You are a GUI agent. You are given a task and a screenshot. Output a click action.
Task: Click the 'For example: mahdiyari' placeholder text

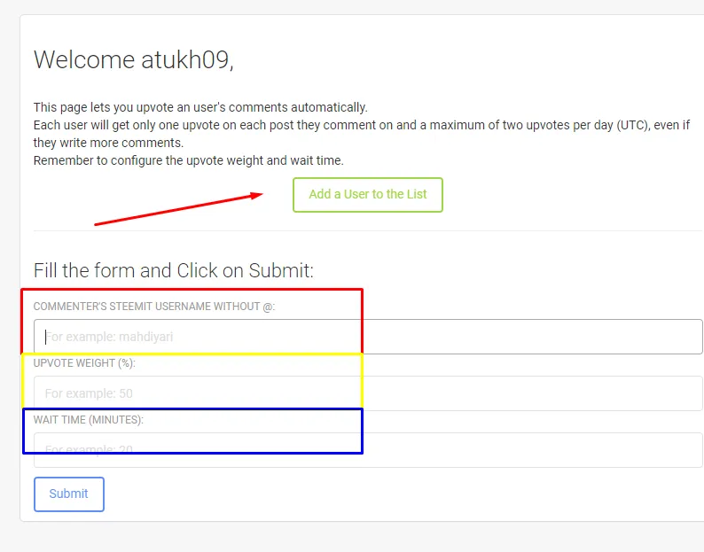(x=109, y=337)
